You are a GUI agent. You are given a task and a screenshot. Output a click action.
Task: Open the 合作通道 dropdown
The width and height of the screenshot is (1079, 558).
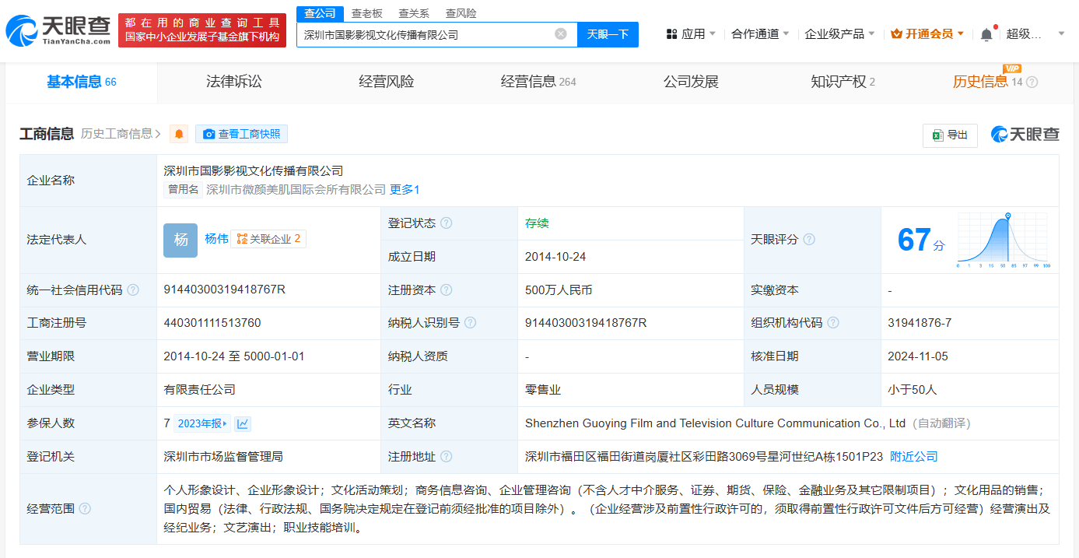click(x=760, y=34)
